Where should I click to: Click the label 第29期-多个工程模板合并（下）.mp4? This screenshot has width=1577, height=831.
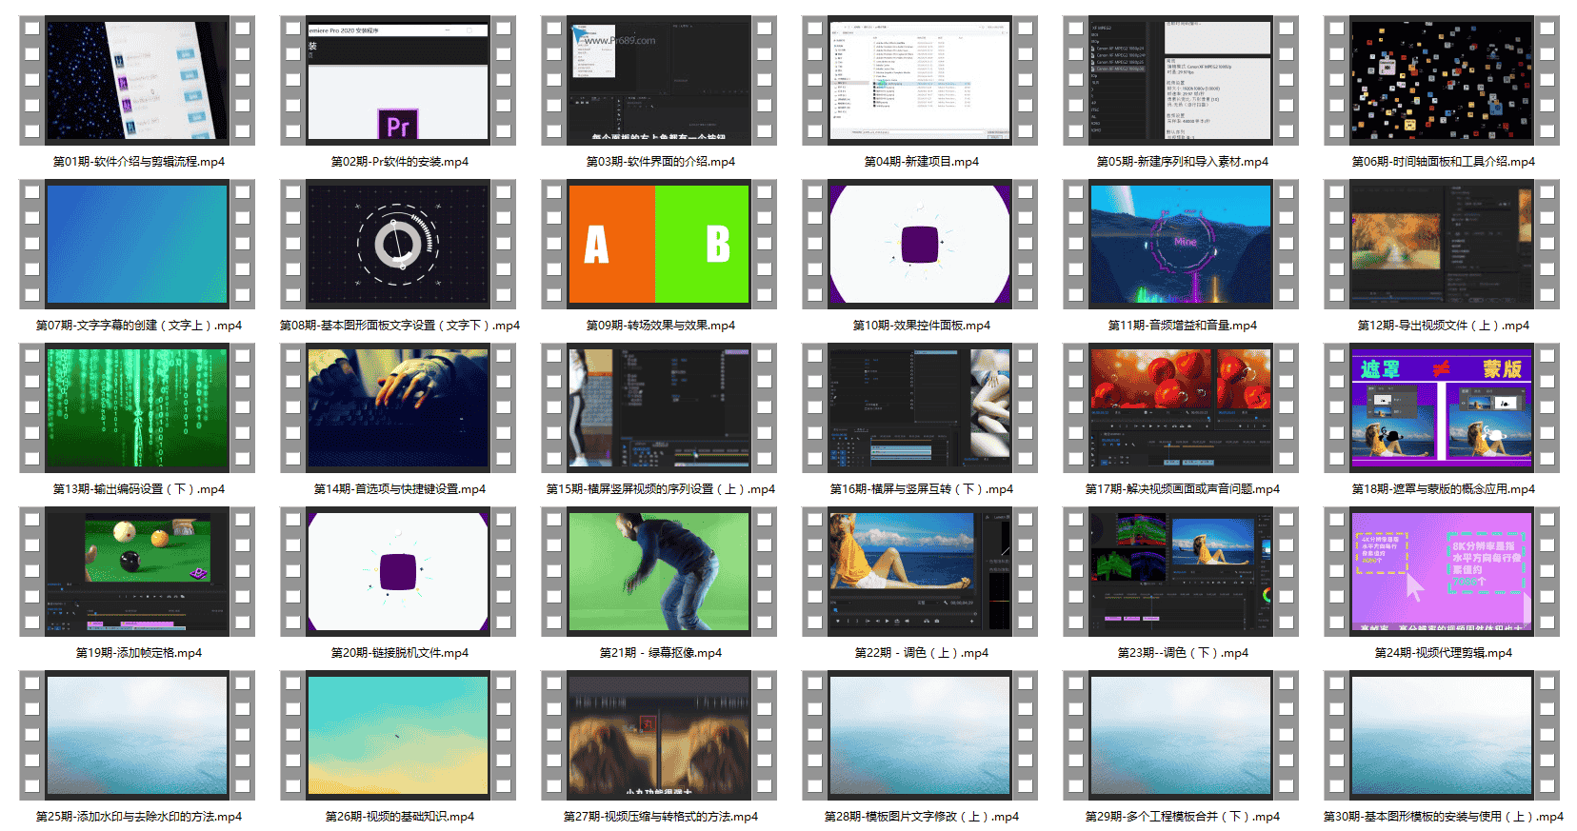coord(1183,817)
